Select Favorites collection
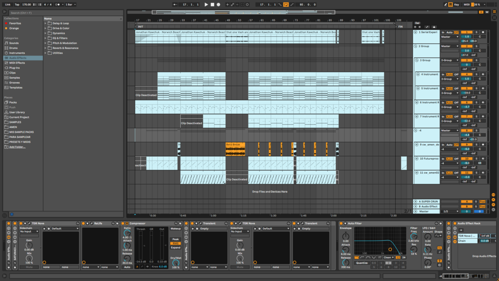499x281 pixels. click(15, 23)
